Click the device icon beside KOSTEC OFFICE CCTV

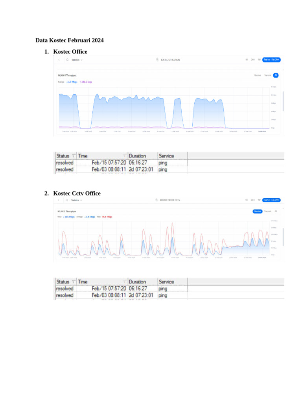[157, 200]
